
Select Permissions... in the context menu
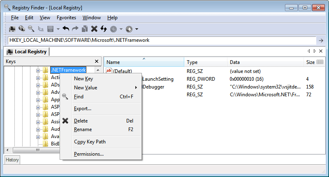coord(88,154)
